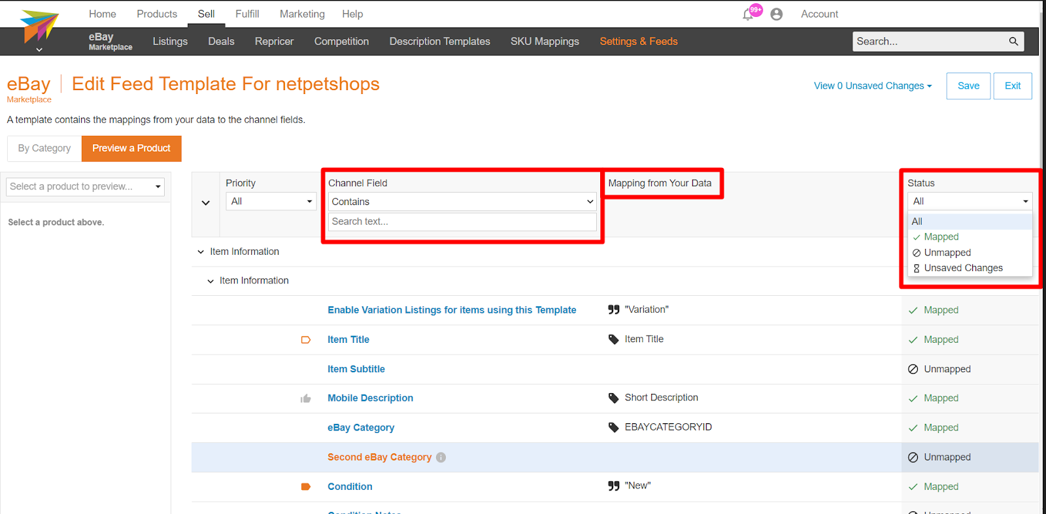The image size is (1046, 514).
Task: Click the Second eBay Category info icon
Action: (441, 457)
